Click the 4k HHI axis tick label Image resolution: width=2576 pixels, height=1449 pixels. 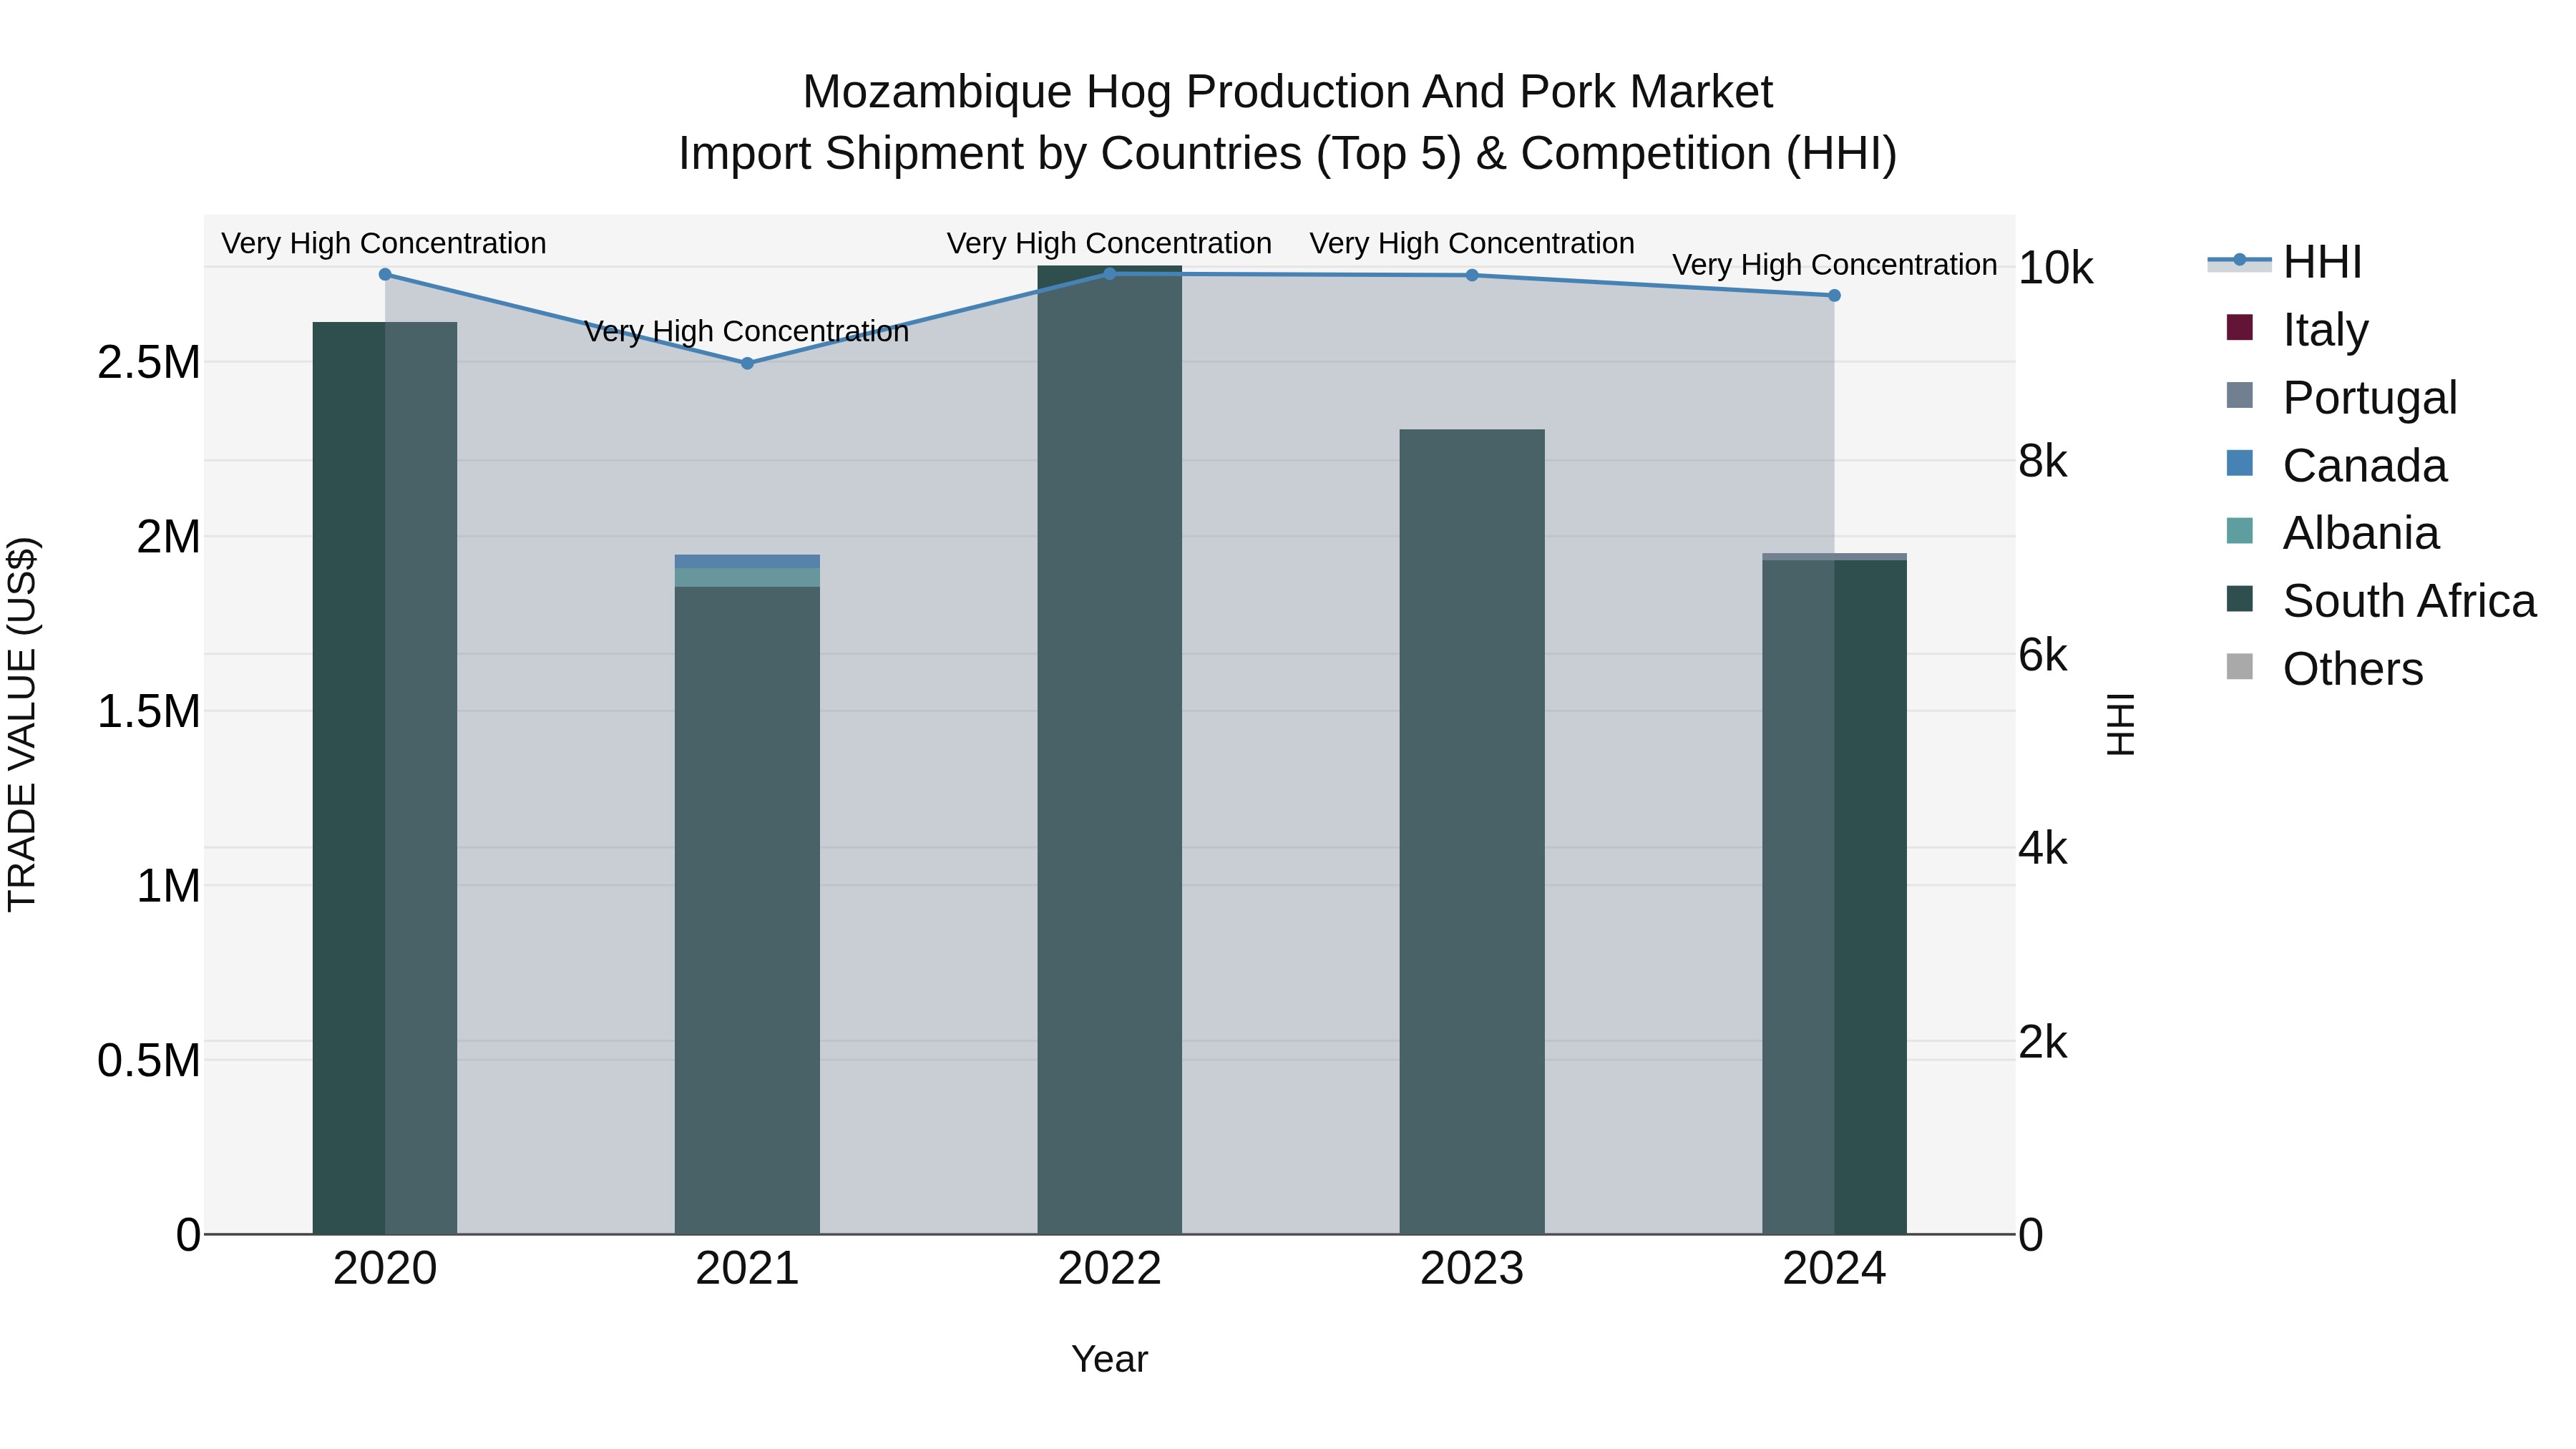(x=2043, y=848)
